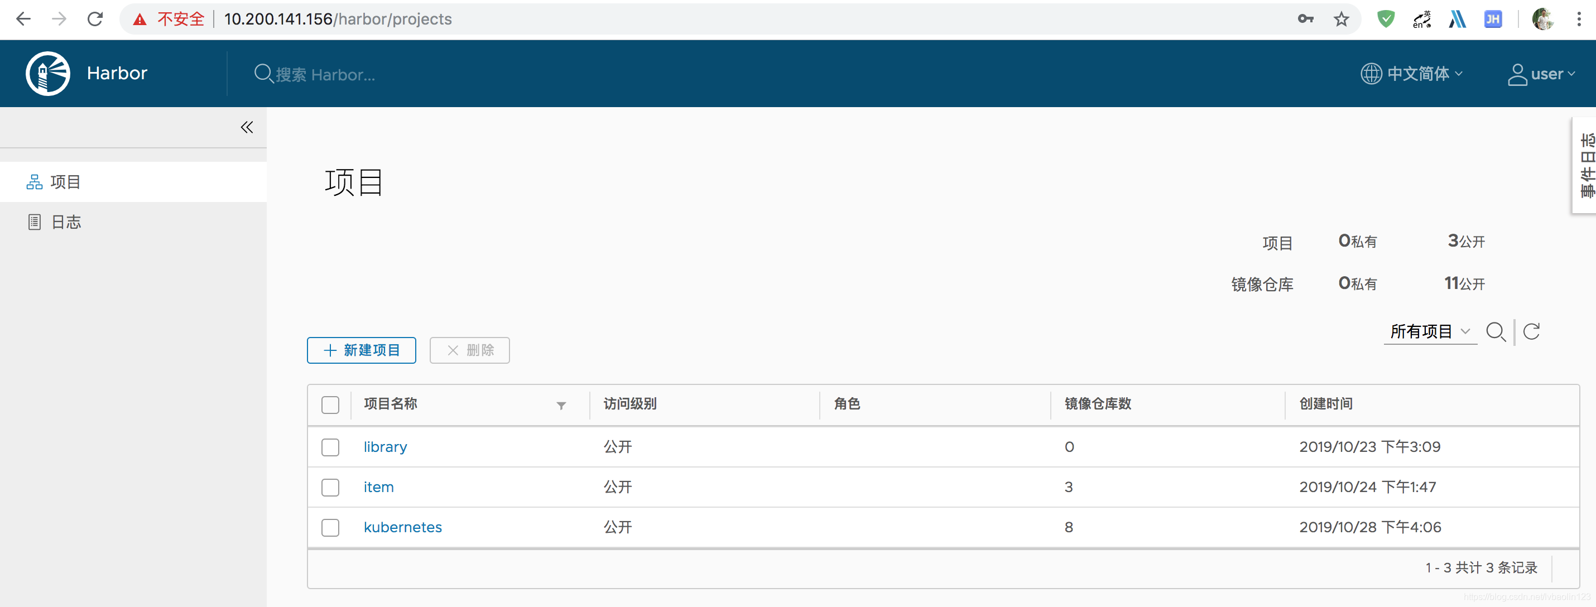Collapse the sidebar with double-chevron icon
Image resolution: width=1596 pixels, height=607 pixels.
[x=247, y=128]
